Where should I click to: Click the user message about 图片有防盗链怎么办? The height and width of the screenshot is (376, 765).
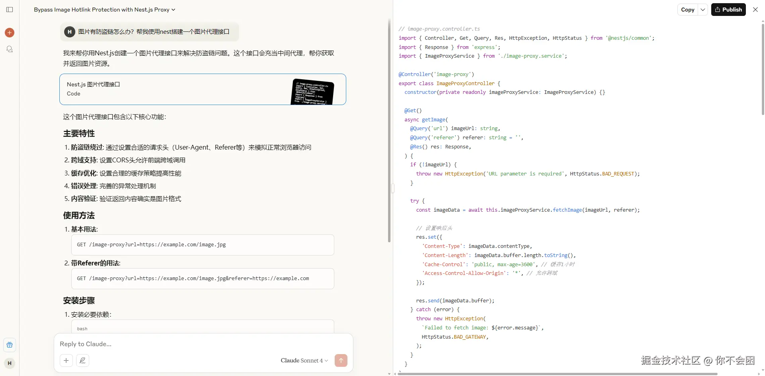tap(150, 32)
